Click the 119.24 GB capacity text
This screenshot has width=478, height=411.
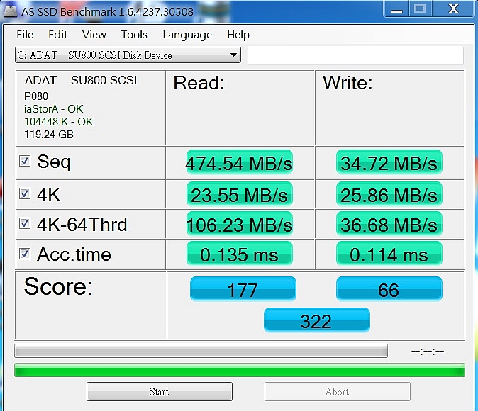point(49,135)
